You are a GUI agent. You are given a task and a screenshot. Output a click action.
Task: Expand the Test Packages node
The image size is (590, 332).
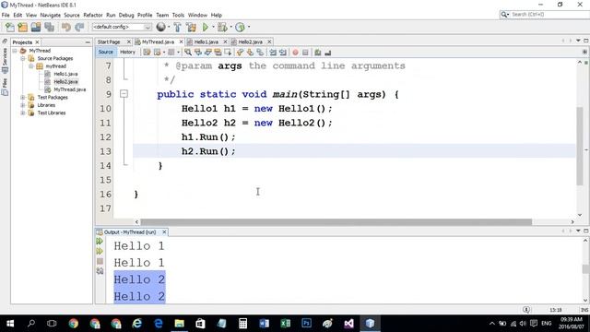pyautogui.click(x=23, y=97)
